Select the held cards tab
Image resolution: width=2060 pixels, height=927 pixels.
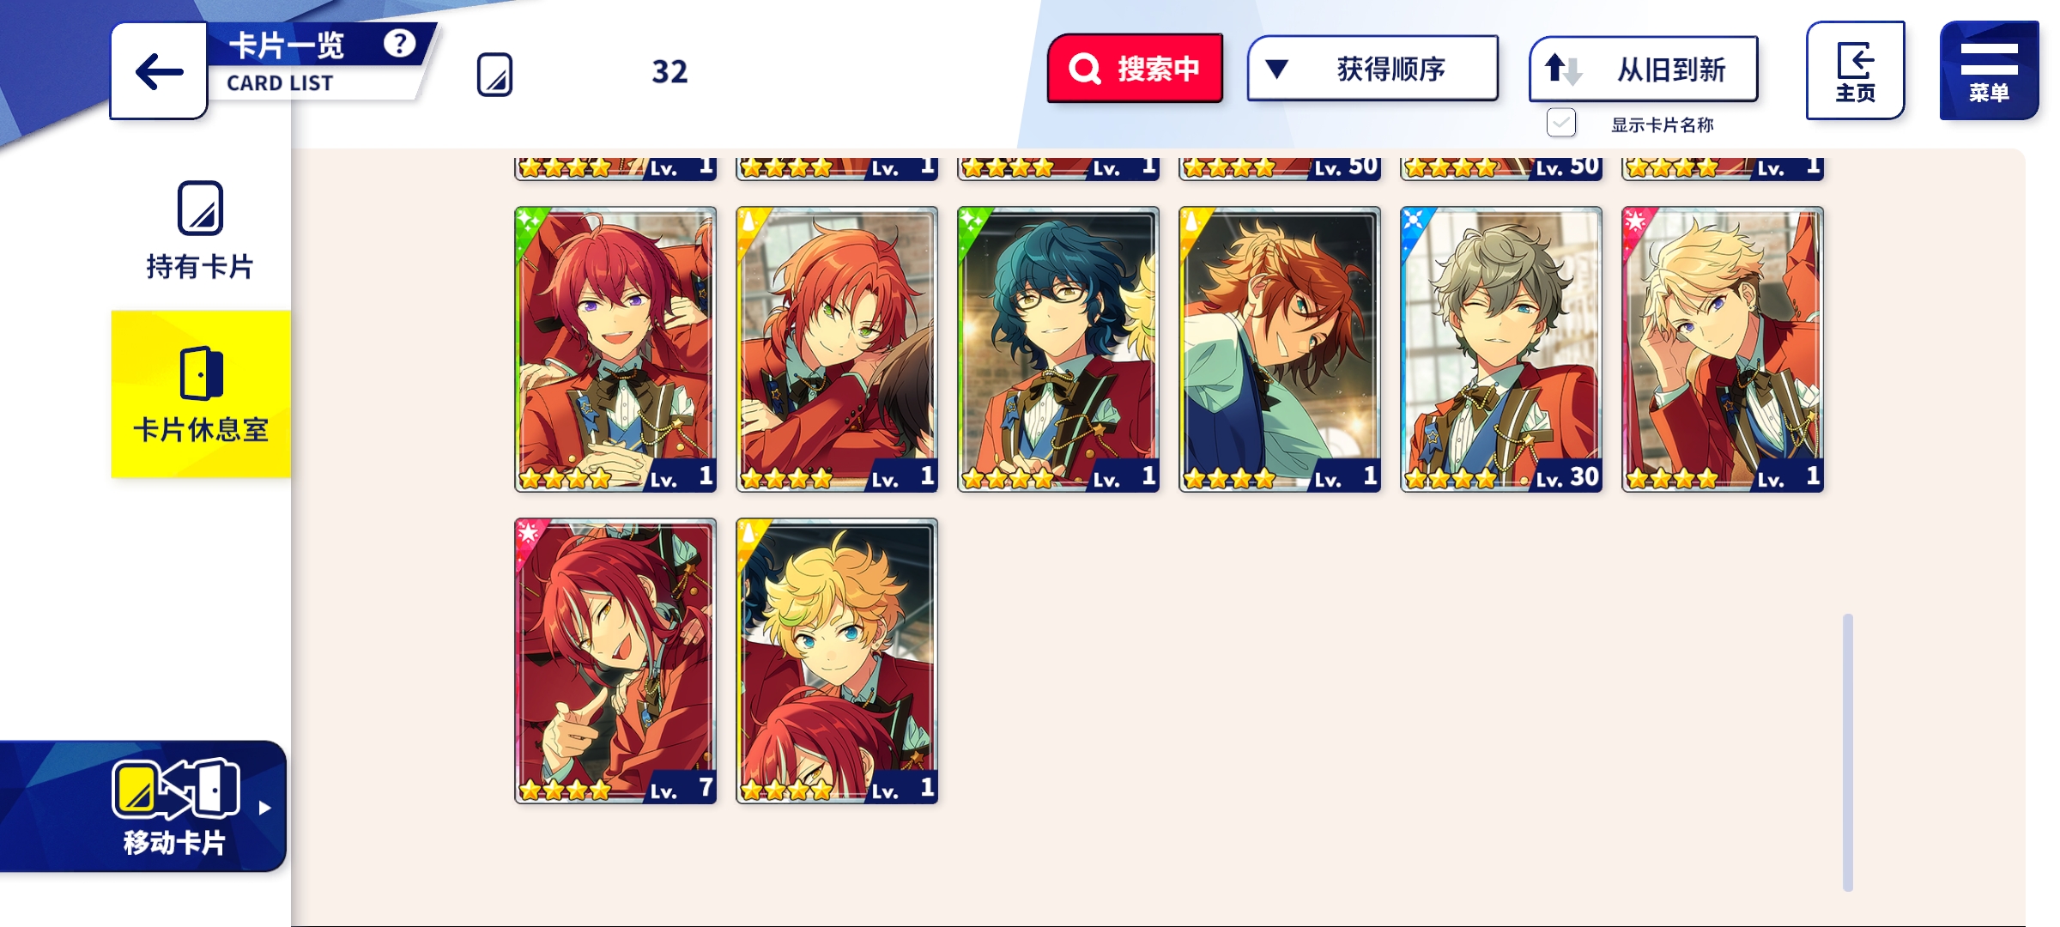click(200, 230)
